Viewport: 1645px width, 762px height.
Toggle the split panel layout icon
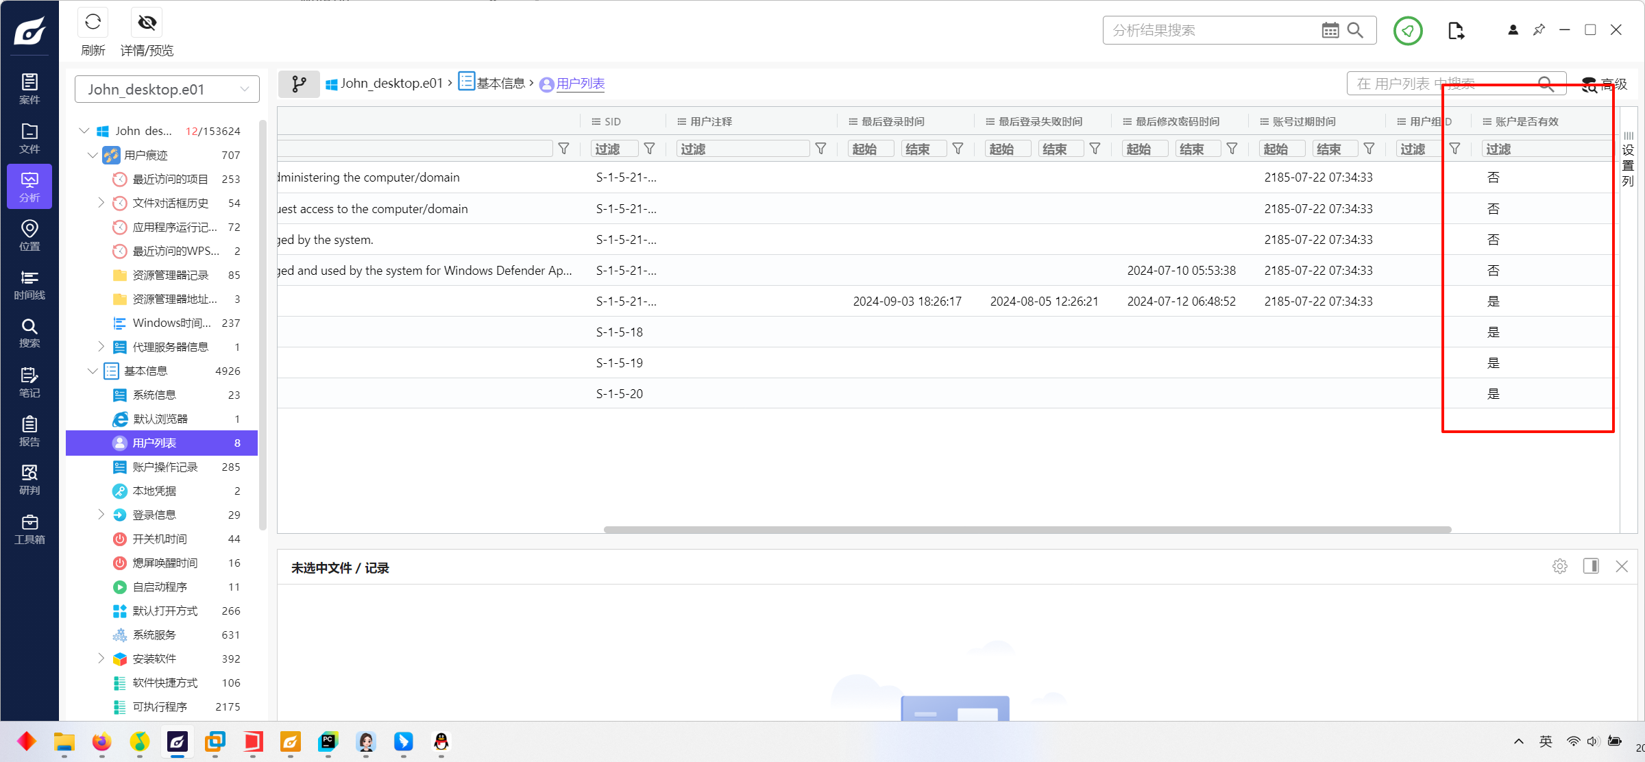click(x=1591, y=566)
